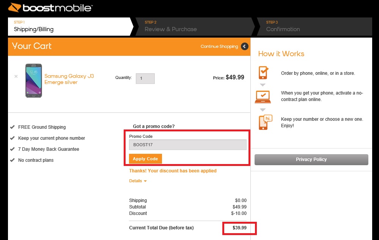Click the 'Current Total Due (before tax)' label
379x240 pixels.
161,228
